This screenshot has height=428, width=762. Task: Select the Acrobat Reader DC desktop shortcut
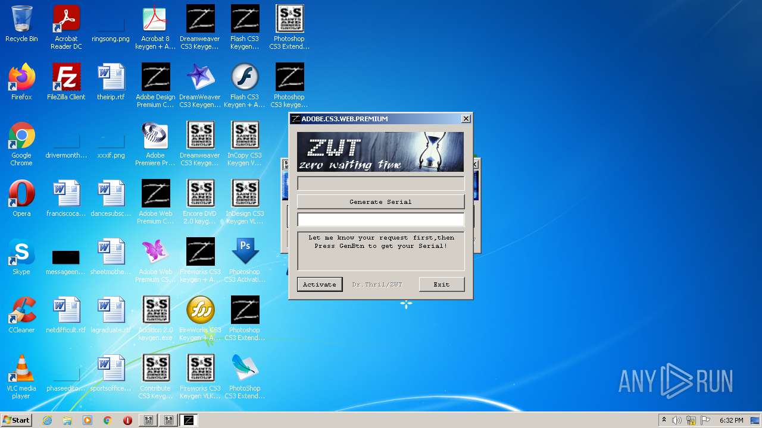click(66, 27)
